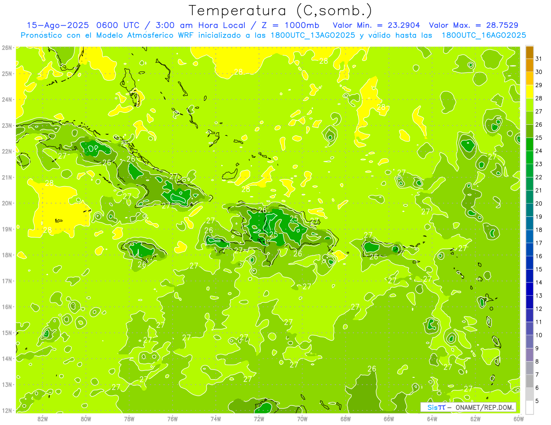Click the light green colorbar segment between 27 and 28
This screenshot has width=551, height=425.
click(x=529, y=105)
